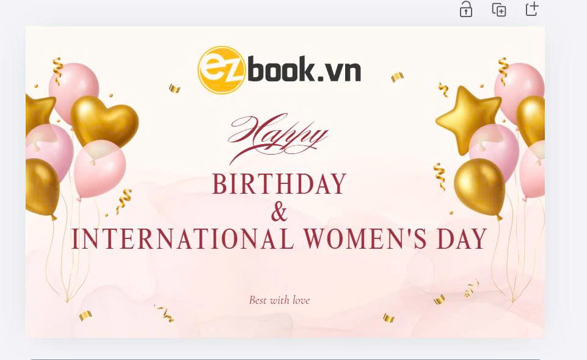587x360 pixels.
Task: Select the orange 'ez' circle in logo
Action: click(221, 70)
